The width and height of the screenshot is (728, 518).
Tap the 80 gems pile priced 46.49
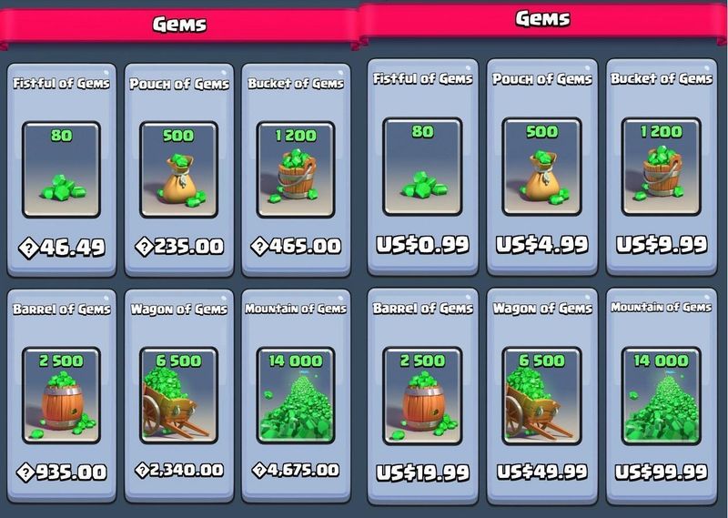[x=61, y=169]
